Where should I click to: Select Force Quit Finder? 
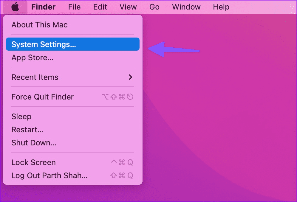[x=73, y=97]
